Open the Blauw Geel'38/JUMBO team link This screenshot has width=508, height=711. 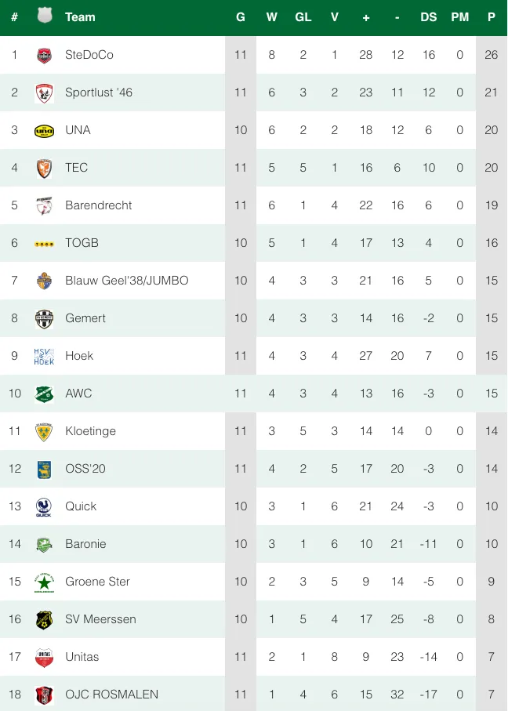126,281
